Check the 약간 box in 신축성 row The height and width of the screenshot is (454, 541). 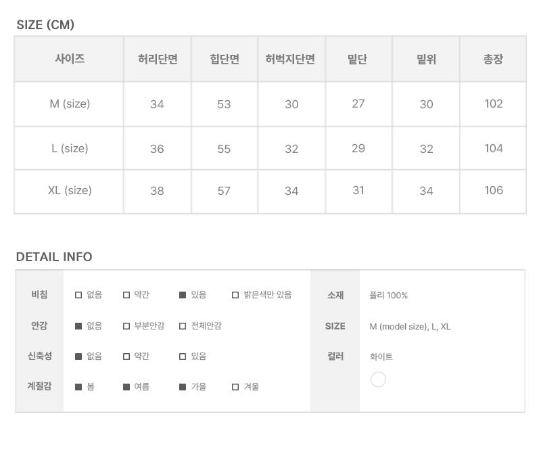[126, 357]
